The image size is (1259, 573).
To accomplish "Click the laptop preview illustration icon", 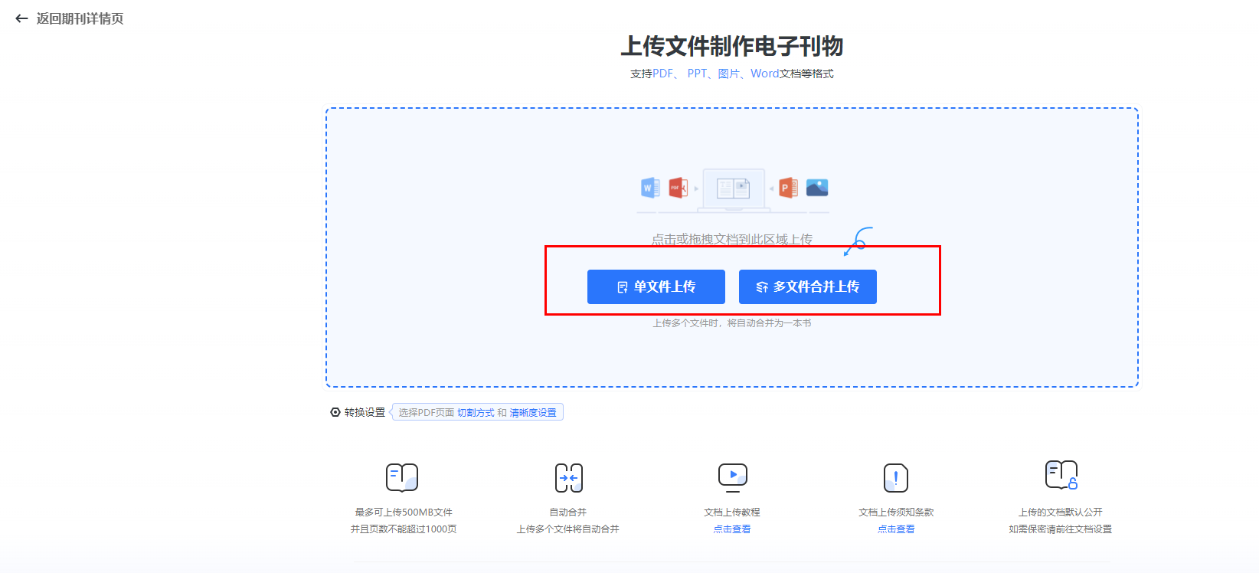I will pyautogui.click(x=733, y=189).
